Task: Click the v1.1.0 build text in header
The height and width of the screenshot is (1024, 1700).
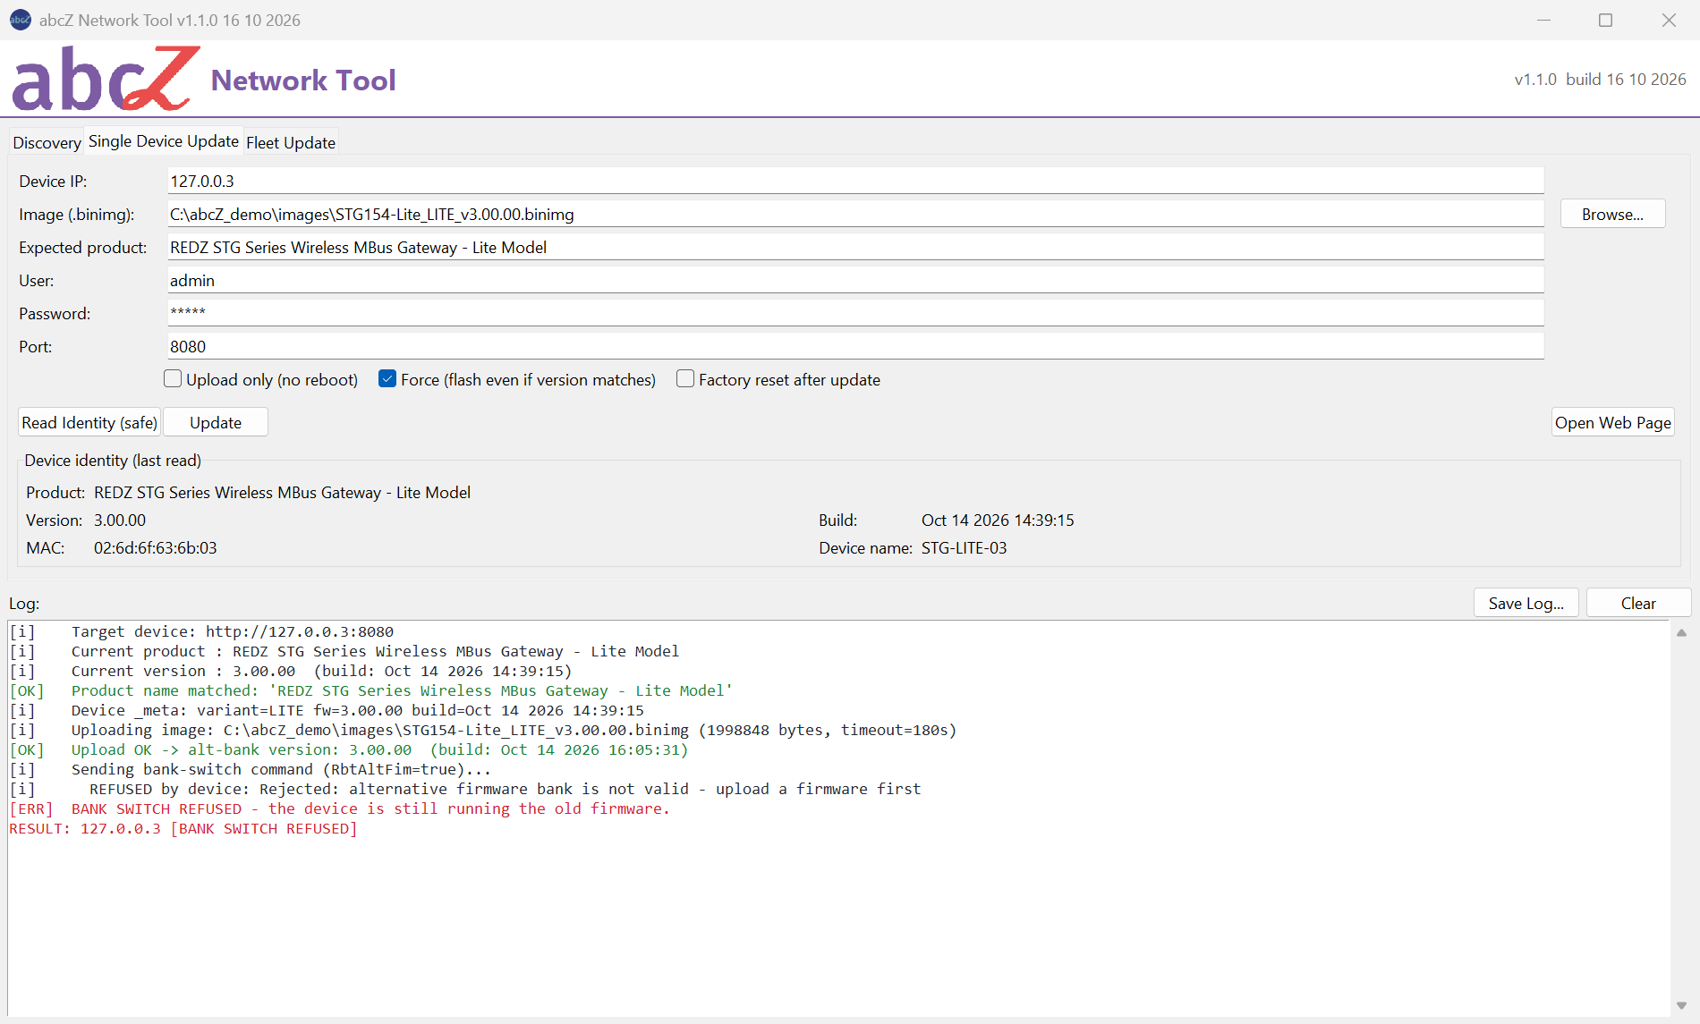Action: (x=1600, y=79)
